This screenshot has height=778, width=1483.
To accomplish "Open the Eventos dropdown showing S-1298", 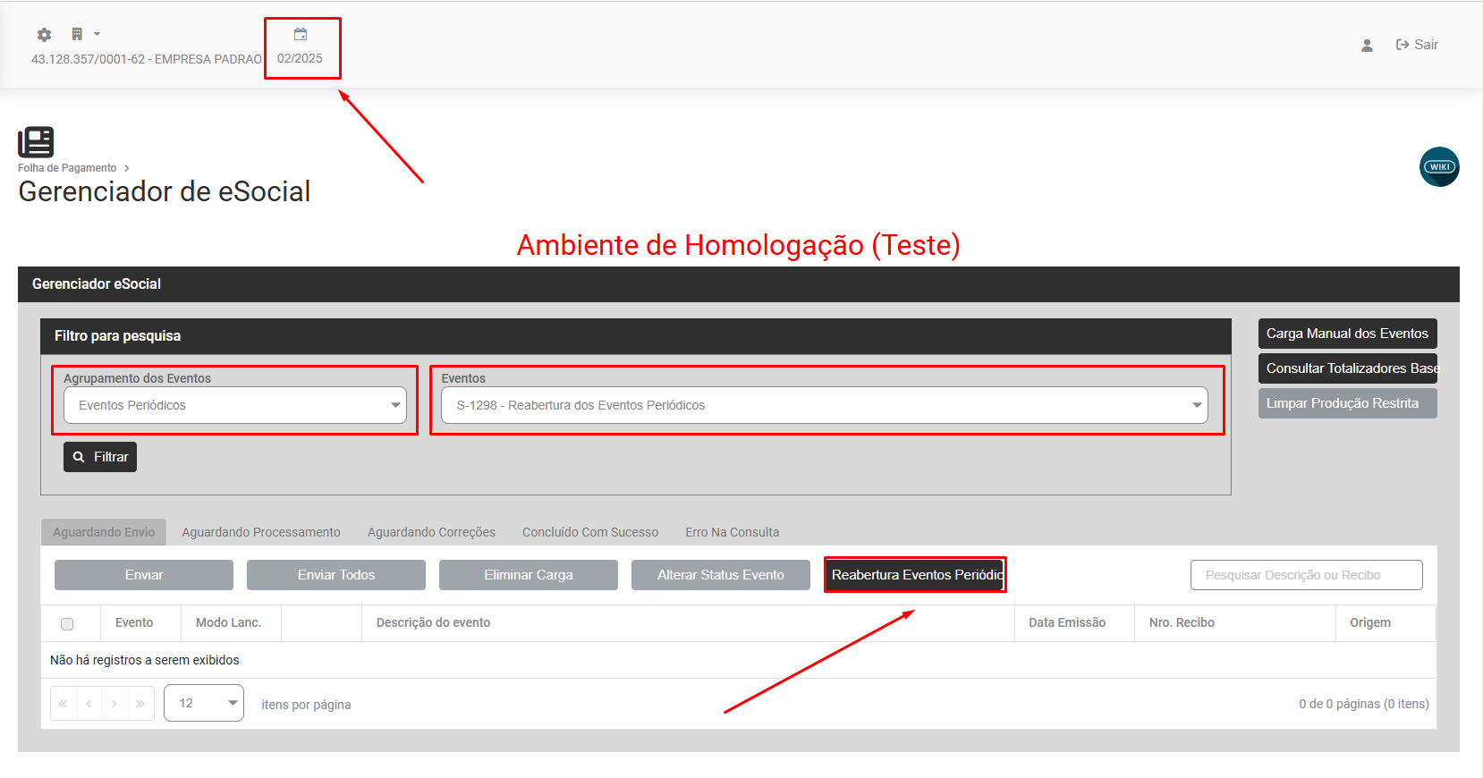I will (824, 405).
